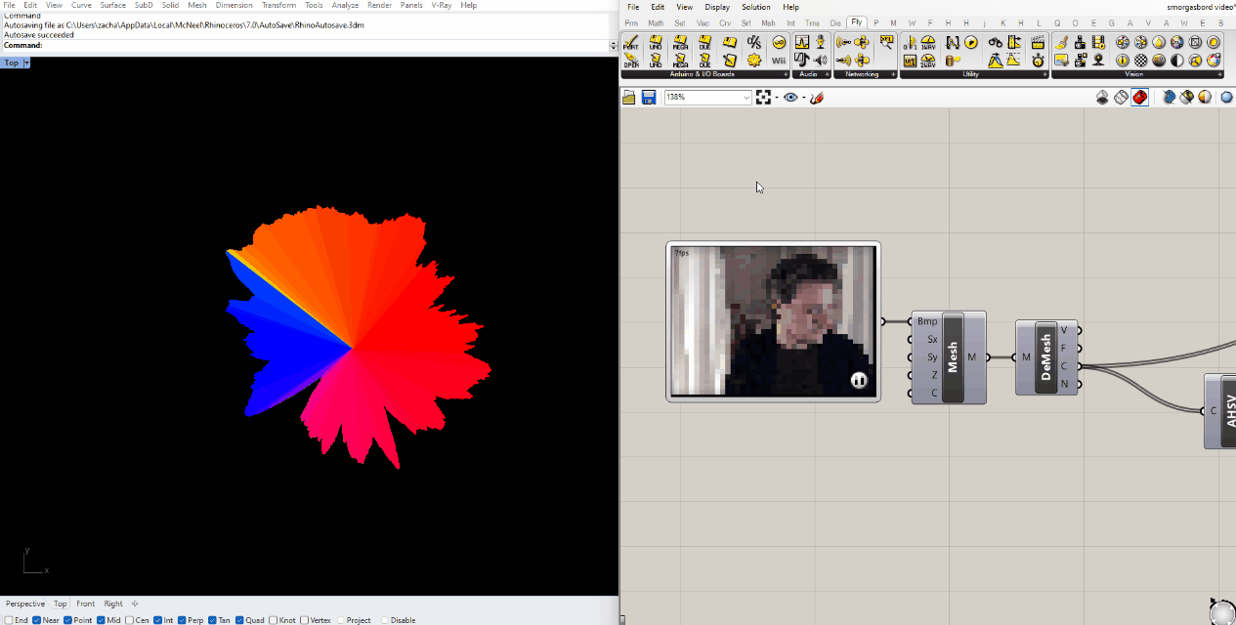
Task: Click the microphone icon in Audio panel
Action: tap(820, 43)
